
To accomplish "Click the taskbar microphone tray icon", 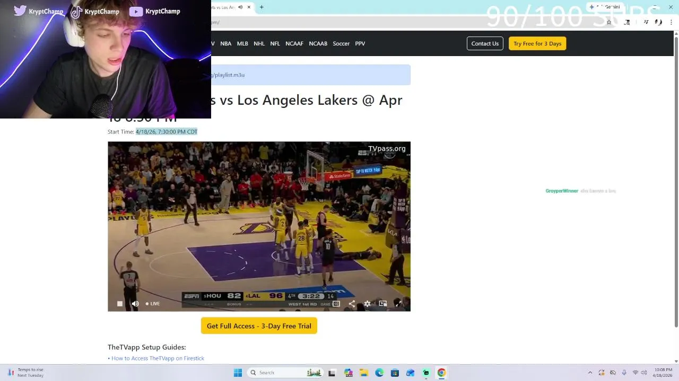I will pyautogui.click(x=624, y=373).
